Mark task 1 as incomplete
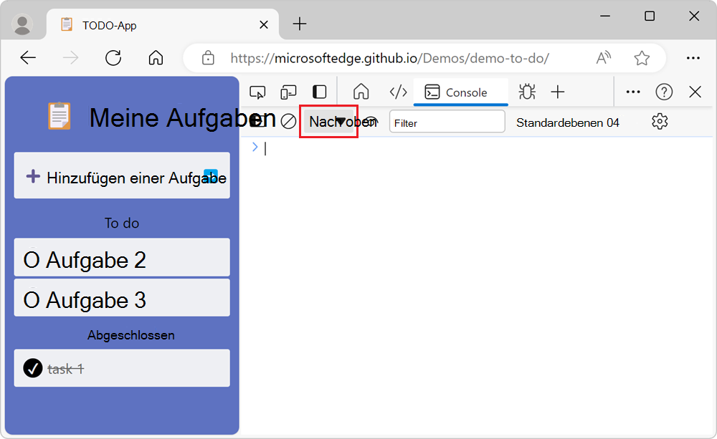Image resolution: width=717 pixels, height=439 pixels. coord(32,367)
